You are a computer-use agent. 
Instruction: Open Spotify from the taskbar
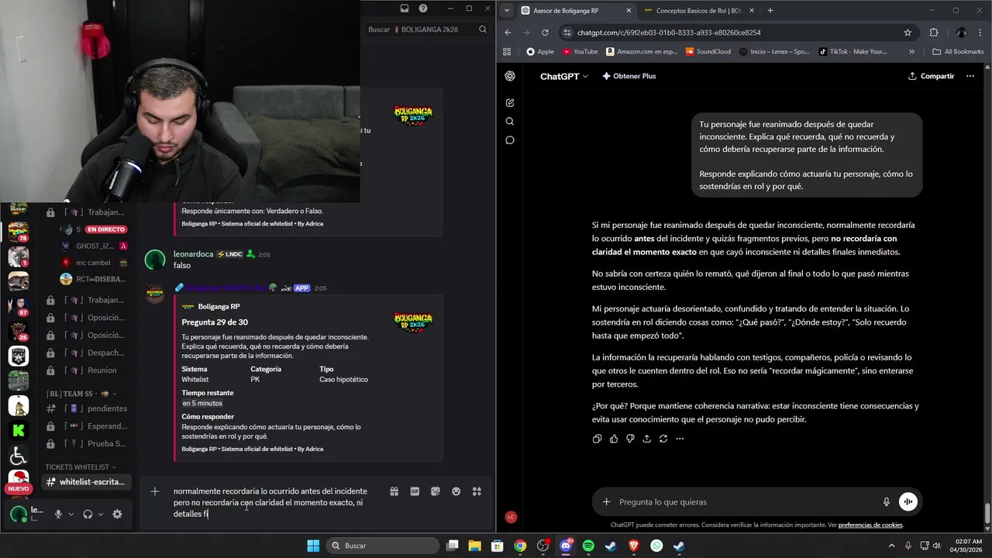coord(588,546)
